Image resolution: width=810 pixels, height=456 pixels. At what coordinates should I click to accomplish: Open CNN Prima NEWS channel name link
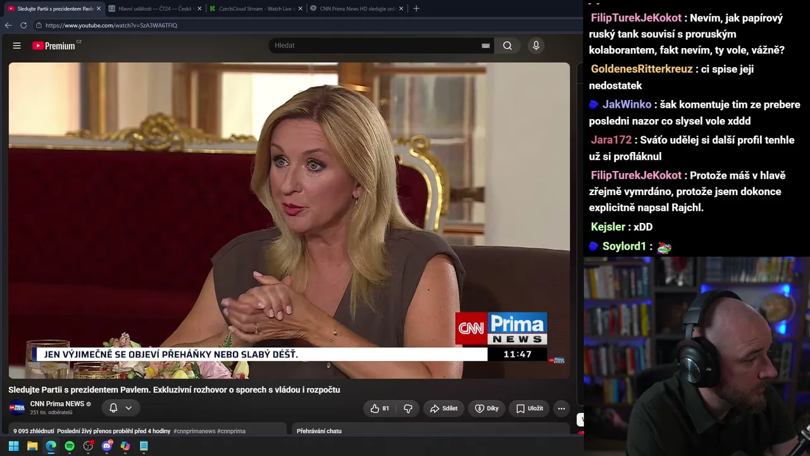[x=57, y=404]
